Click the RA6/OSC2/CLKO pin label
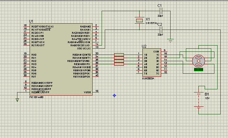The width and height of the screenshot is (228, 138). pyautogui.click(x=80, y=46)
